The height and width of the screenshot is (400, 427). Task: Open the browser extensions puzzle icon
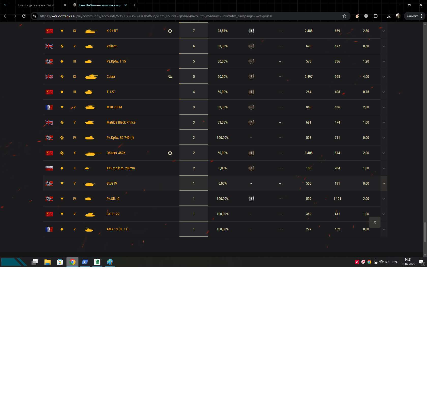click(375, 16)
